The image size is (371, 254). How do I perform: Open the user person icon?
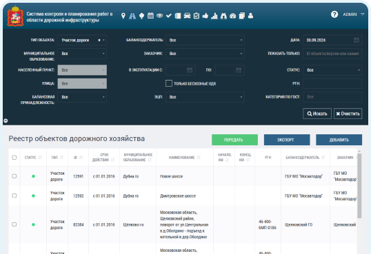pyautogui.click(x=250, y=16)
